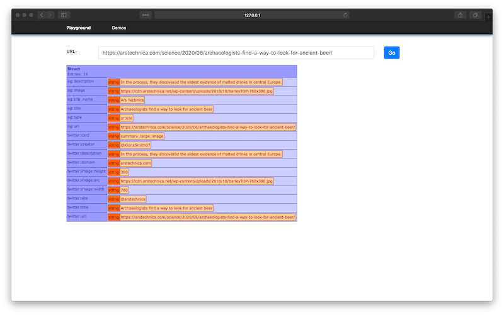Click the 'Entries: 16' count text

click(x=77, y=74)
